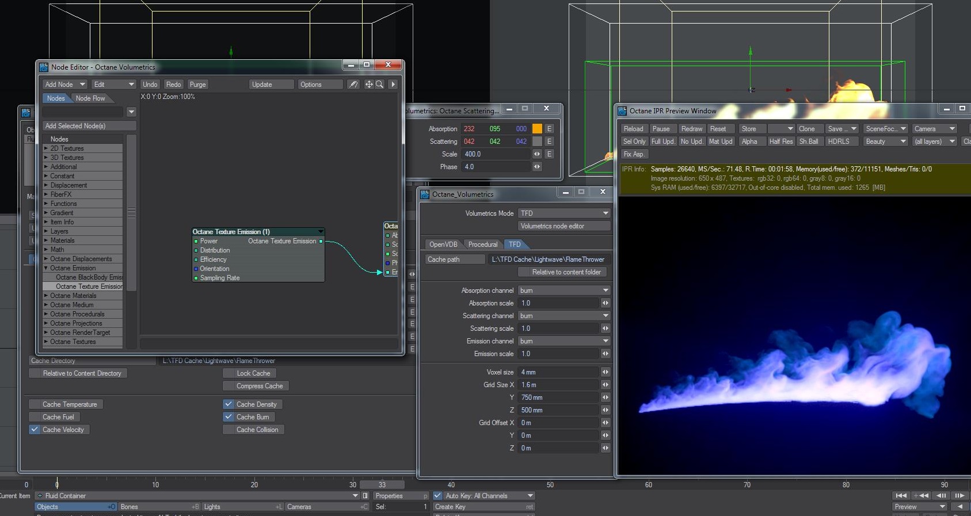The width and height of the screenshot is (971, 516).
Task: Click the Absorption scale arrows spinner
Action: [605, 303]
